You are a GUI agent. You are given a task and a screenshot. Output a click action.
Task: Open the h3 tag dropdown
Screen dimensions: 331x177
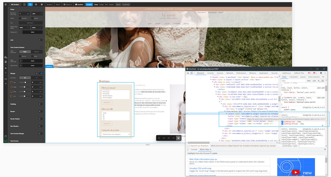coord(37,13)
